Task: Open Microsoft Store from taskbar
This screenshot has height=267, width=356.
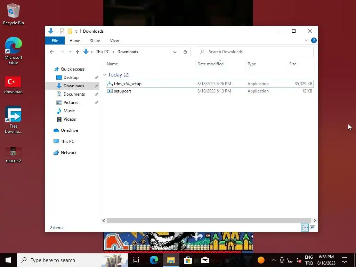Action: click(188, 260)
